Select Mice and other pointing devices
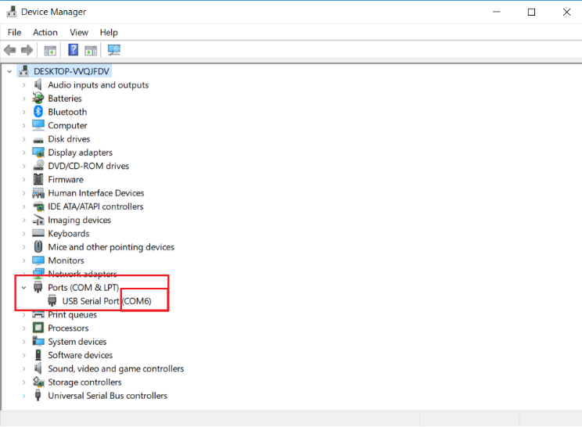This screenshot has width=582, height=427. 110,247
